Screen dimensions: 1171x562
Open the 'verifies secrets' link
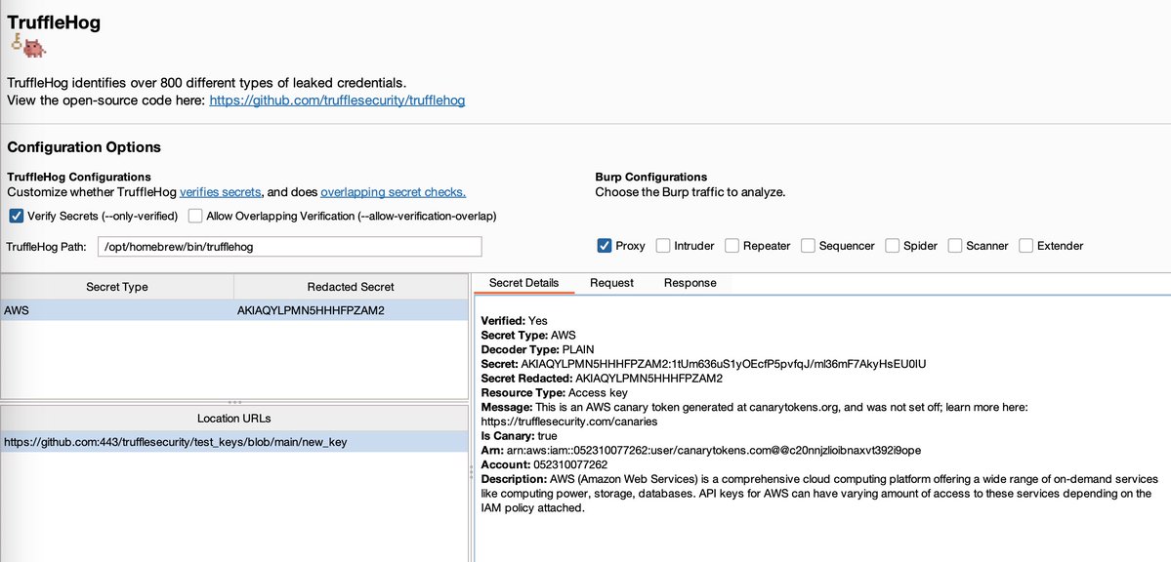[x=221, y=192]
